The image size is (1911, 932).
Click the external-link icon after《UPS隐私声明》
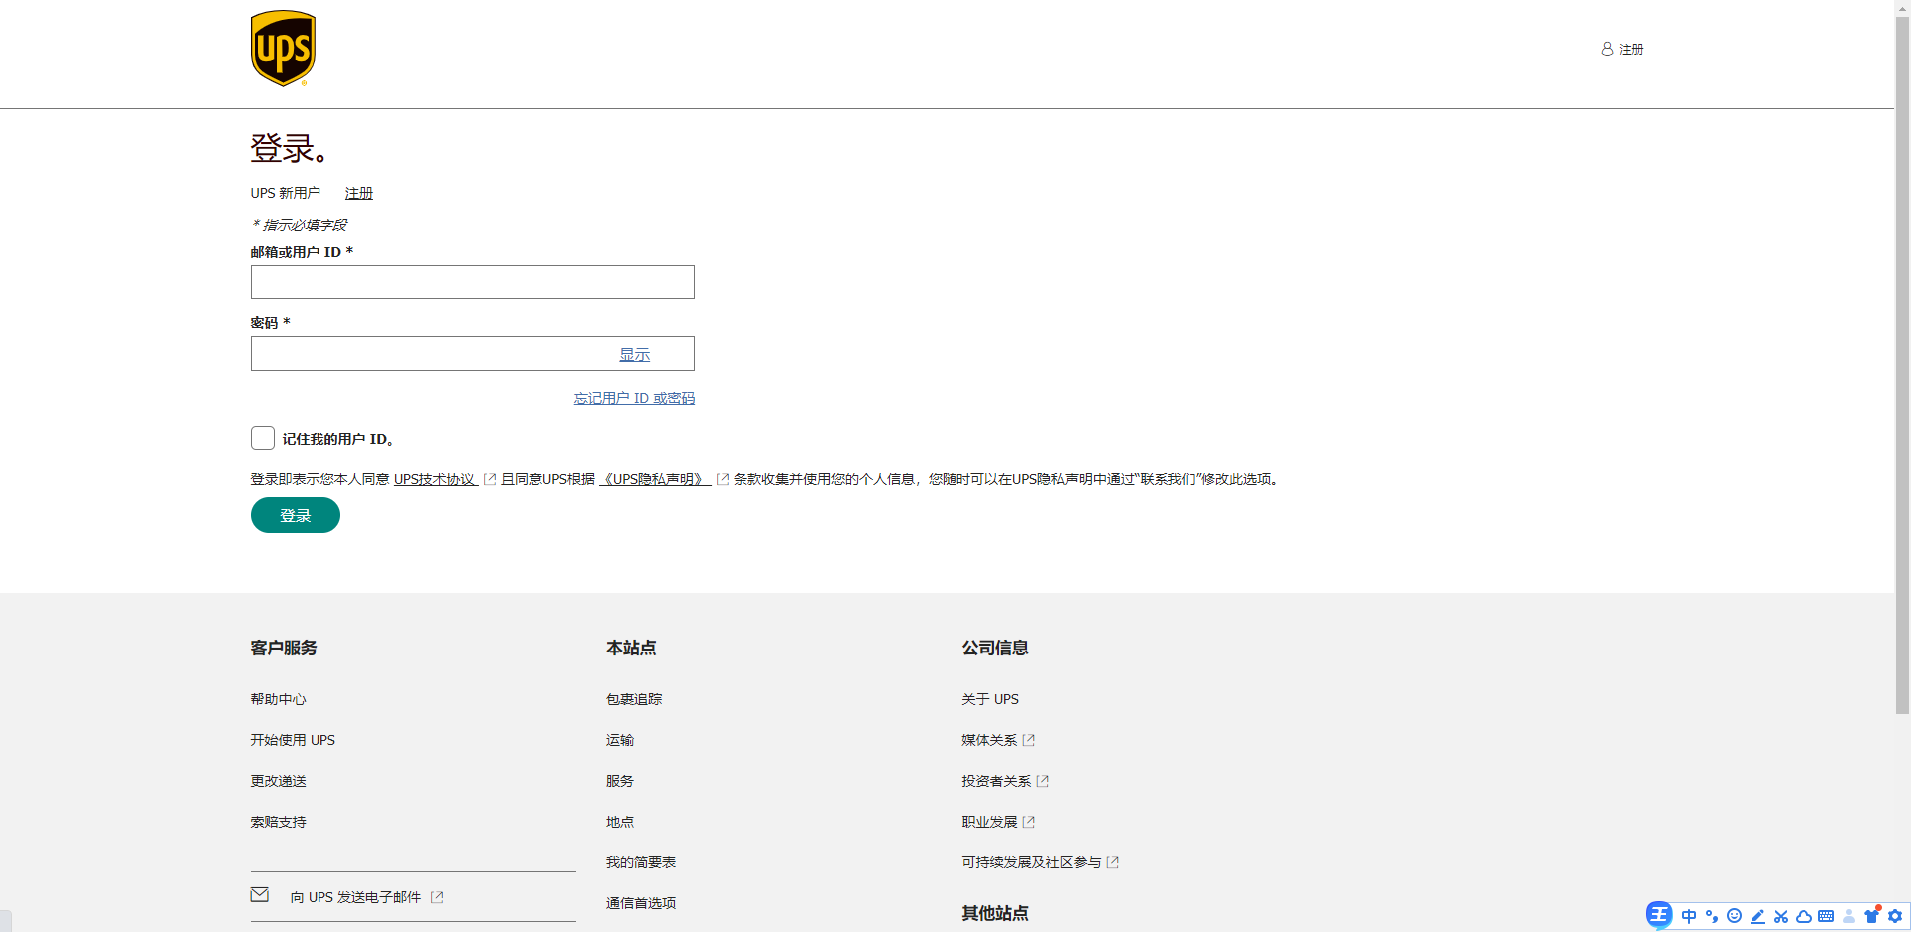tap(723, 479)
